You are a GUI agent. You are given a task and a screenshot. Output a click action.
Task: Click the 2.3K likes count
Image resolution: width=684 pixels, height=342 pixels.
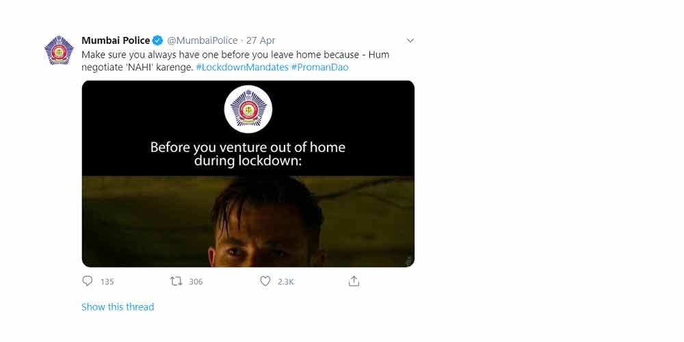[x=286, y=282]
